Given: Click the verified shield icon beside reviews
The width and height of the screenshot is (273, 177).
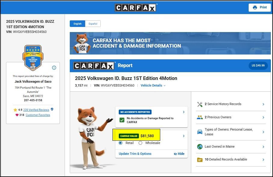Looking at the screenshot, I should coord(52,109).
